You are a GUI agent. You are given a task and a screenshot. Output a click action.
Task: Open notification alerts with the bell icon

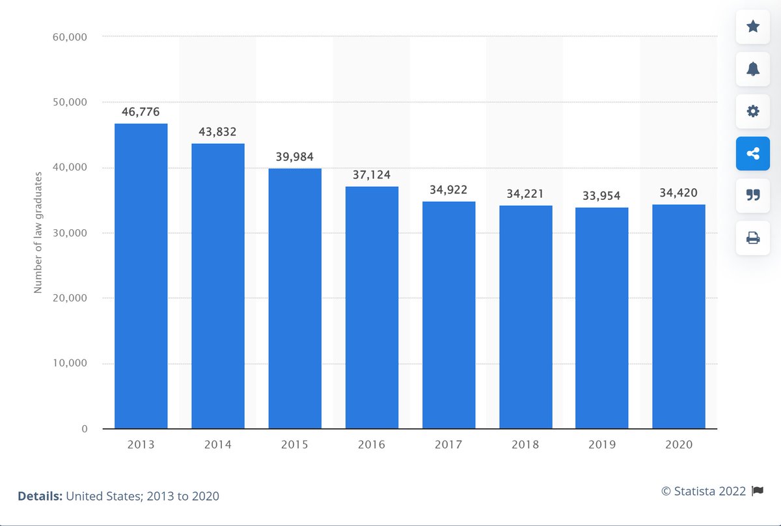pos(752,69)
